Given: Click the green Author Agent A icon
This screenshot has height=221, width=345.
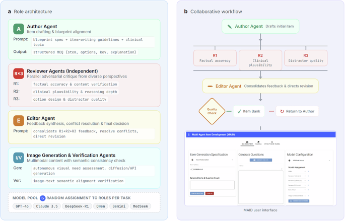Looking at the screenshot, I should [19, 29].
